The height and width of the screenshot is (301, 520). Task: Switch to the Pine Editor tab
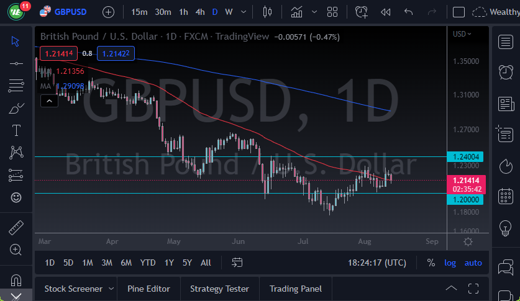148,289
